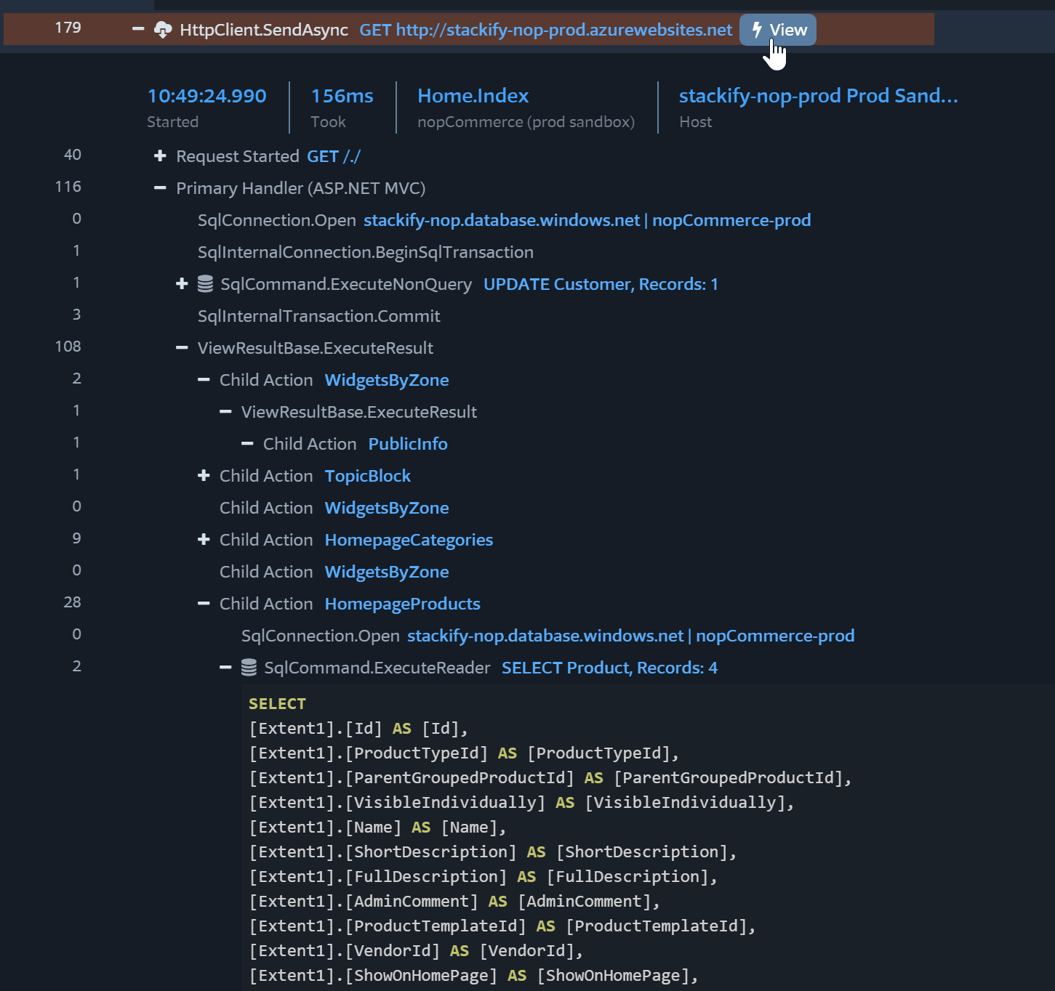
Task: Collapse the Child Action HomepageProducts row
Action: [x=204, y=604]
